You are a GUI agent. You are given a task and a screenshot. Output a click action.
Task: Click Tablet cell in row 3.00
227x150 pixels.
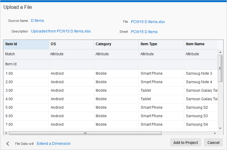[x=161, y=90]
